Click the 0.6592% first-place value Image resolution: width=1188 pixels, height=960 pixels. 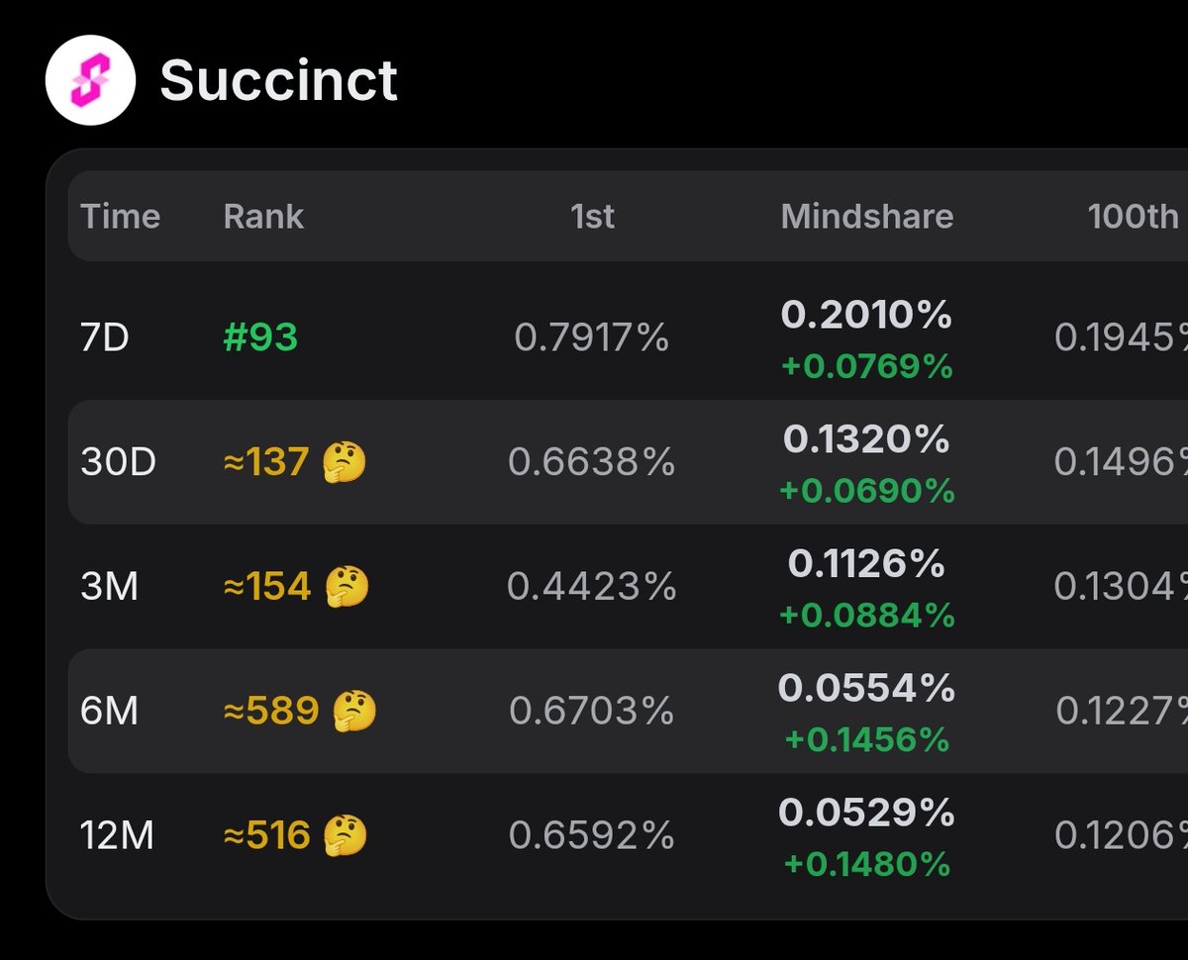592,836
